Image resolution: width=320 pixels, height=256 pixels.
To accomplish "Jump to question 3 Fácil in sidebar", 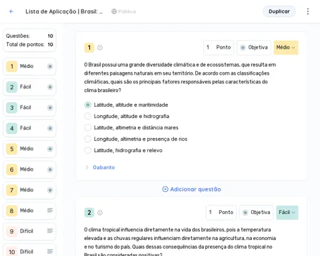I will (29, 108).
